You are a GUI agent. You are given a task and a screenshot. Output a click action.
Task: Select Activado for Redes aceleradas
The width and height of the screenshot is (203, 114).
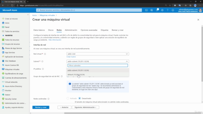(68, 98)
